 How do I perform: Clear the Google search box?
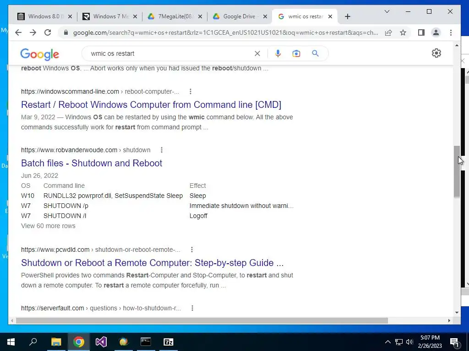coord(257,53)
